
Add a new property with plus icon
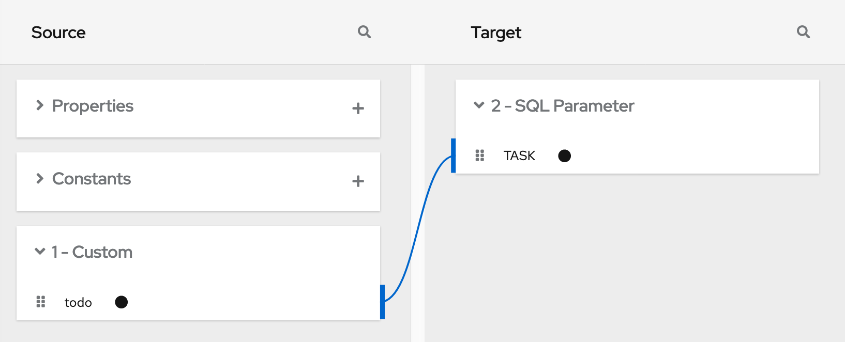(x=358, y=108)
